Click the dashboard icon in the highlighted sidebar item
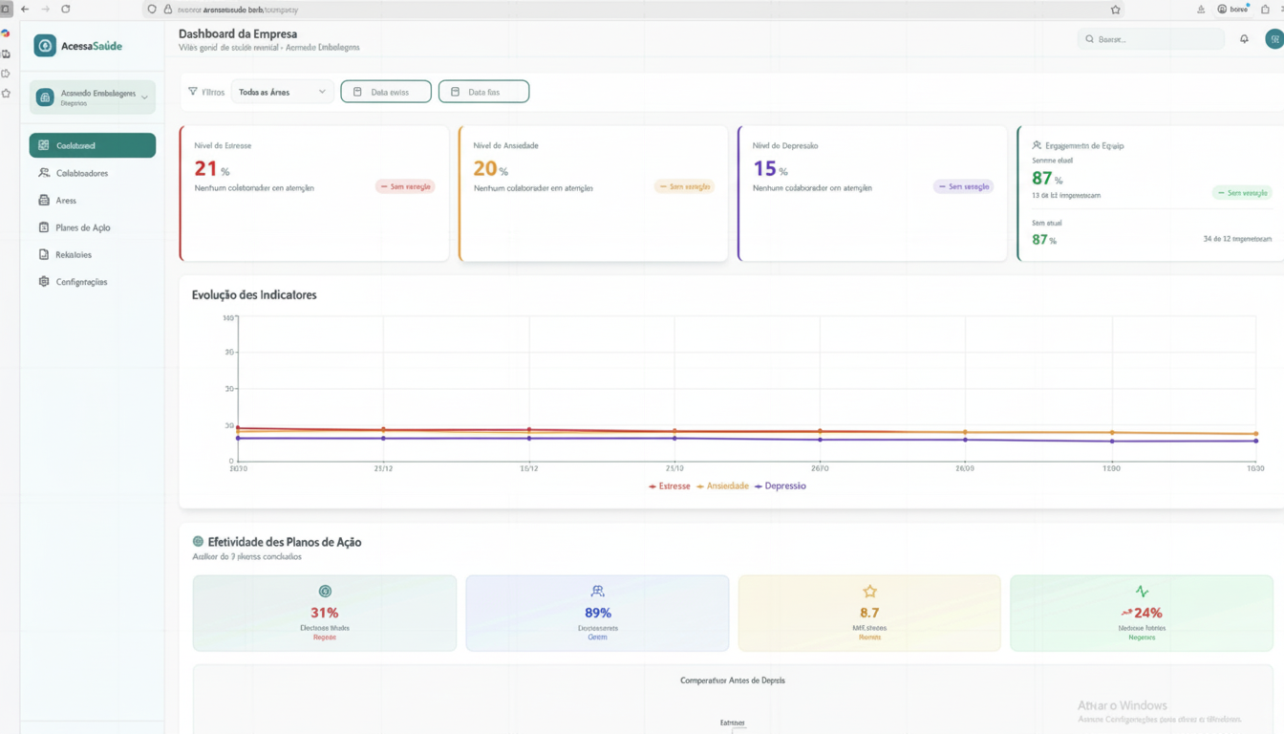Image resolution: width=1284 pixels, height=734 pixels. pos(44,145)
